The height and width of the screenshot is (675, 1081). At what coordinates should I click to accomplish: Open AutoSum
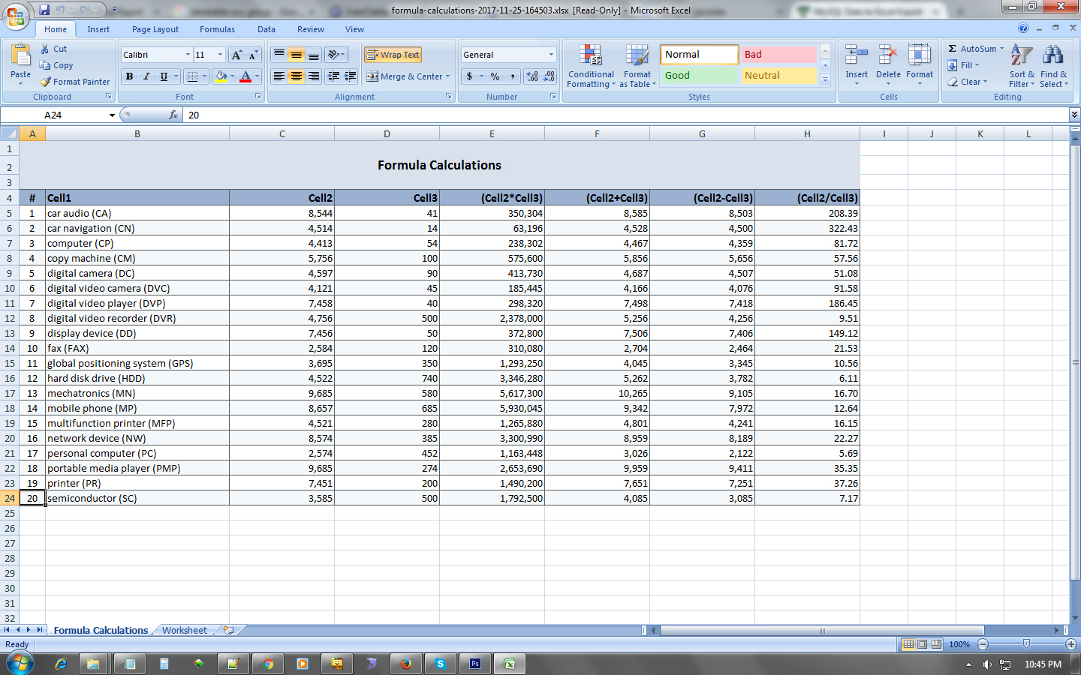(x=974, y=48)
